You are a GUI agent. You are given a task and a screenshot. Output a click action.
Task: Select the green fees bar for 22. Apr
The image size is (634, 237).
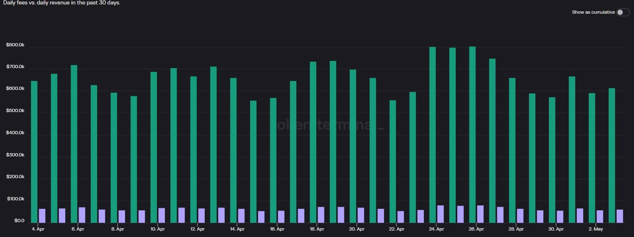click(x=393, y=162)
